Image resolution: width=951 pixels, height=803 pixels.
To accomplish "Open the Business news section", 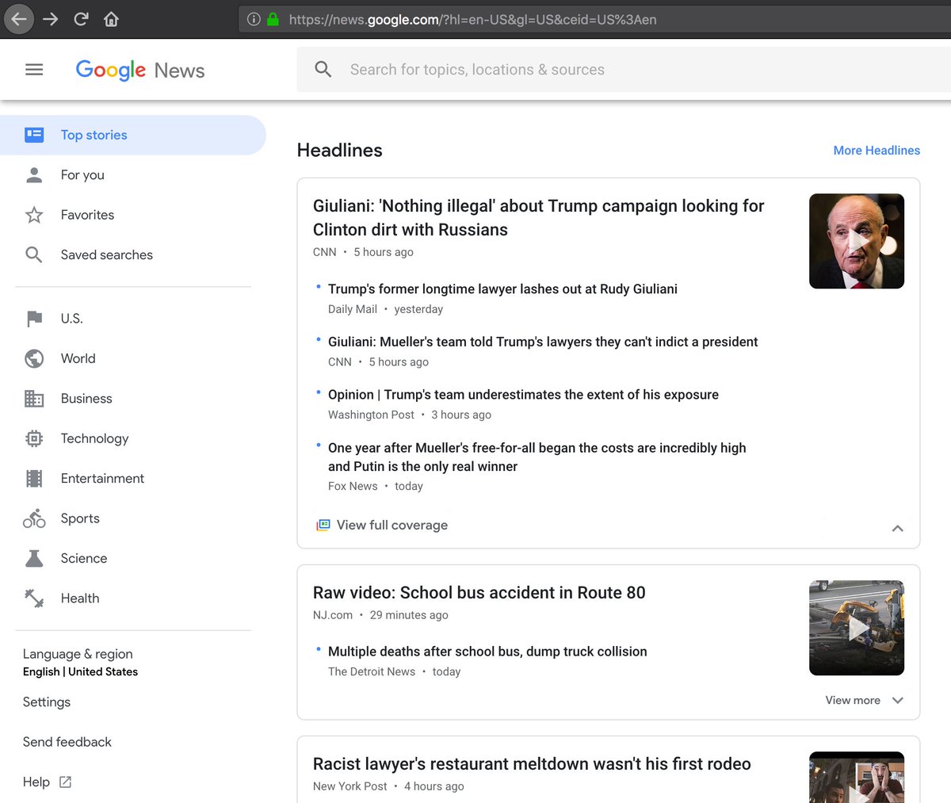I will [86, 399].
